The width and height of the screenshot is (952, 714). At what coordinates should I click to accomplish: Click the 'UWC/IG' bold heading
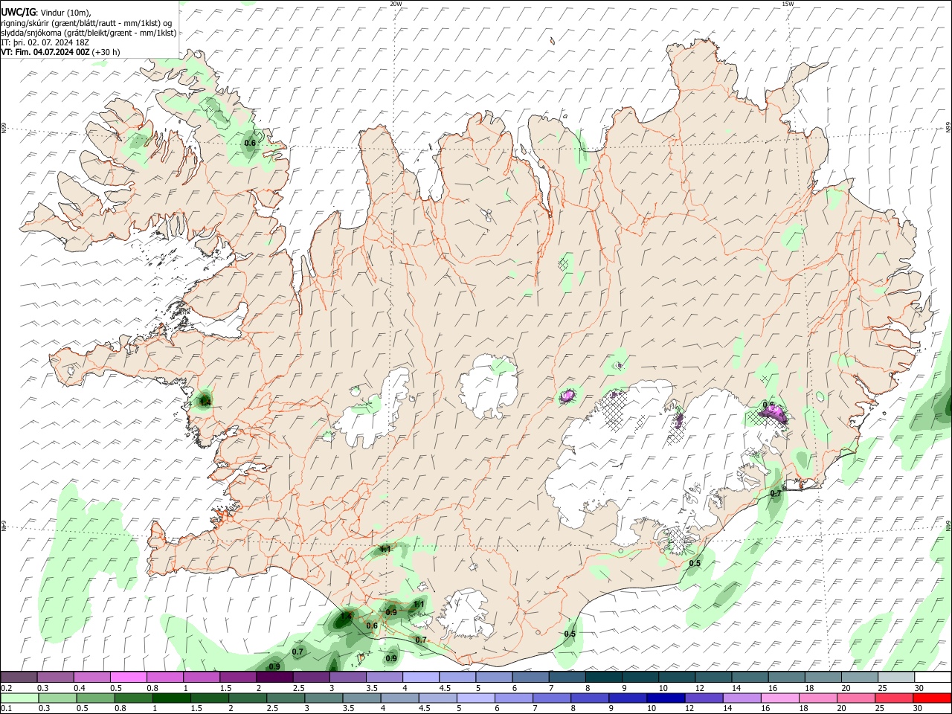(18, 12)
